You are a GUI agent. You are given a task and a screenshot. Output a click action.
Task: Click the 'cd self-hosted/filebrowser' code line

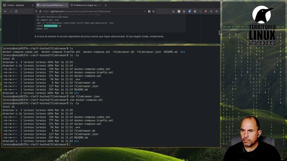(x=52, y=17)
